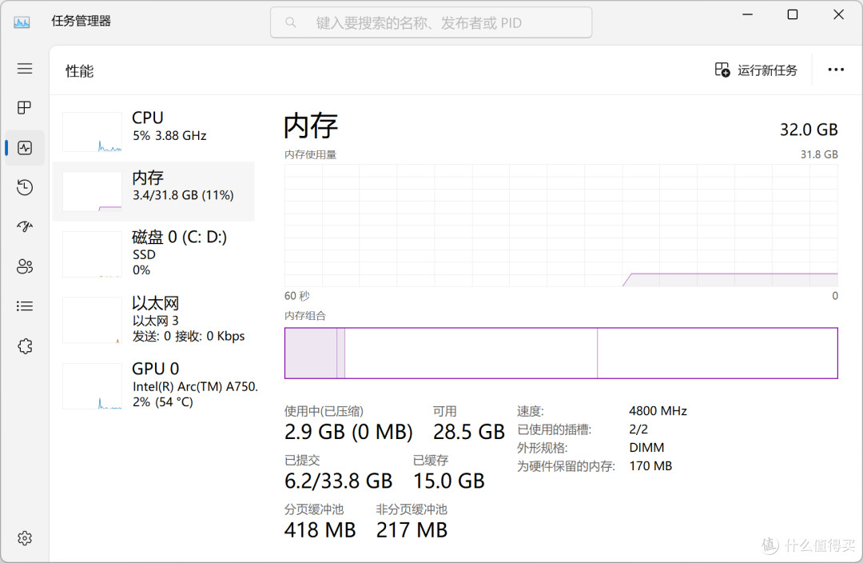Screen dimensions: 863x563
Task: Select the Performance page sidebar icon
Action: tap(25, 148)
